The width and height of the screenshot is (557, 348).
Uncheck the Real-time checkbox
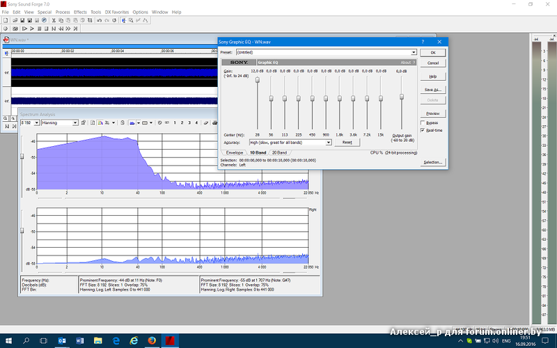pos(423,130)
